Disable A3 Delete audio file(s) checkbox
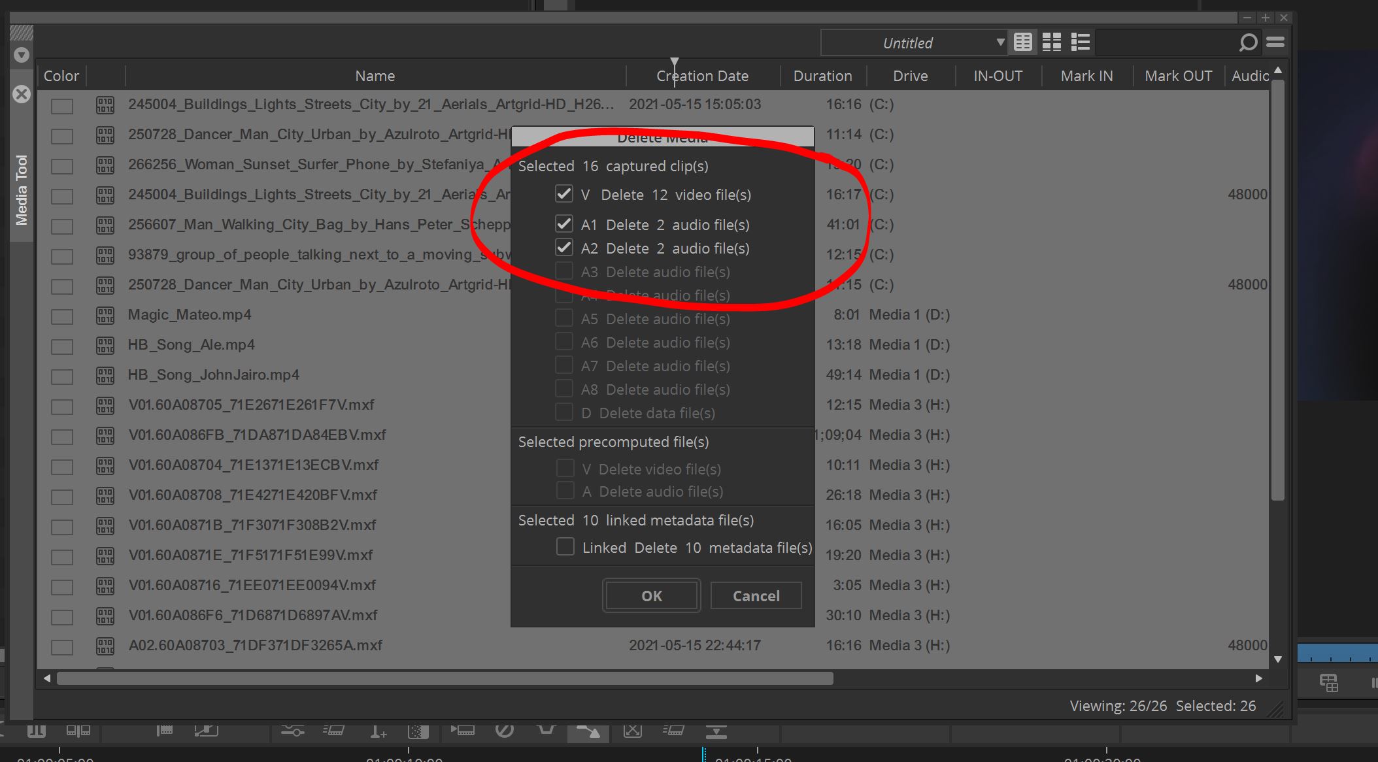Viewport: 1378px width, 762px height. click(565, 272)
